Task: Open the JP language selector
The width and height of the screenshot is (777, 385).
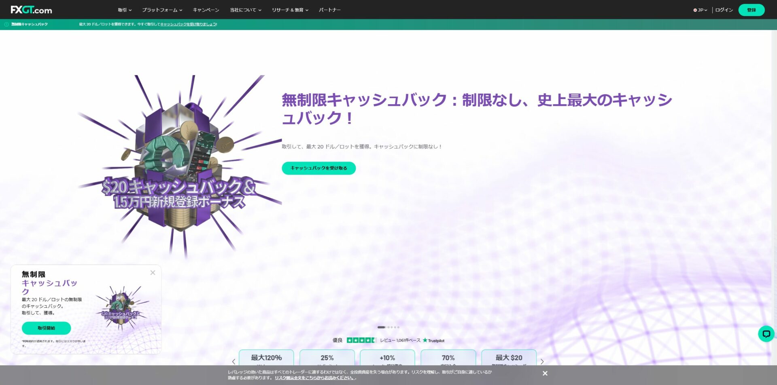Action: tap(700, 10)
